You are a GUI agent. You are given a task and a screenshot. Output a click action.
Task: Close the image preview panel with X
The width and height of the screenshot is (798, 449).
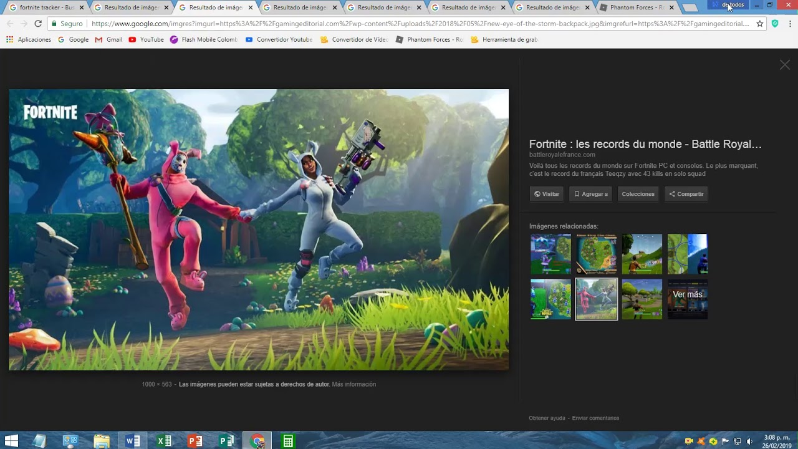pyautogui.click(x=784, y=65)
